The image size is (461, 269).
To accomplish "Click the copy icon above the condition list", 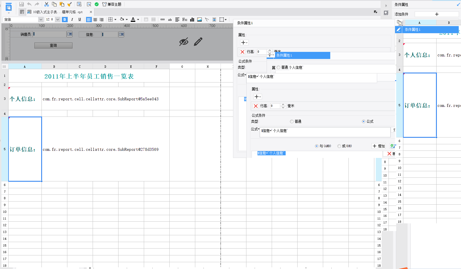I will click(400, 22).
